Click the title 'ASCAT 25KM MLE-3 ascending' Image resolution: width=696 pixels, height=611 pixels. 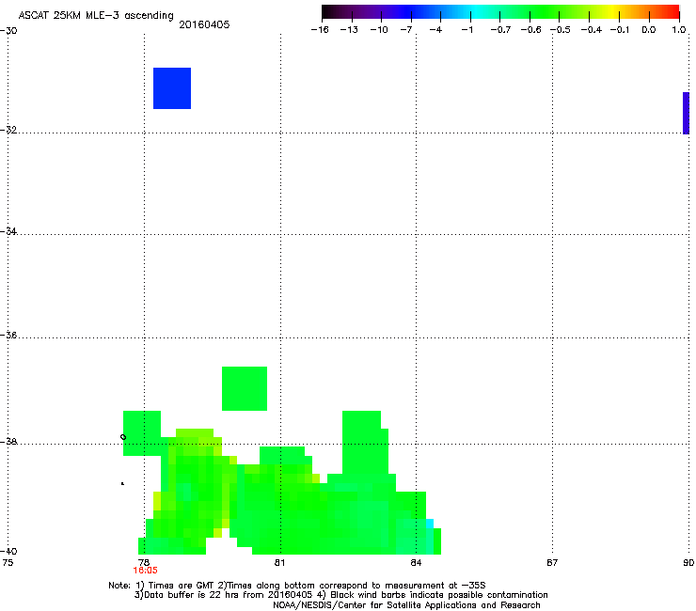[x=96, y=16]
